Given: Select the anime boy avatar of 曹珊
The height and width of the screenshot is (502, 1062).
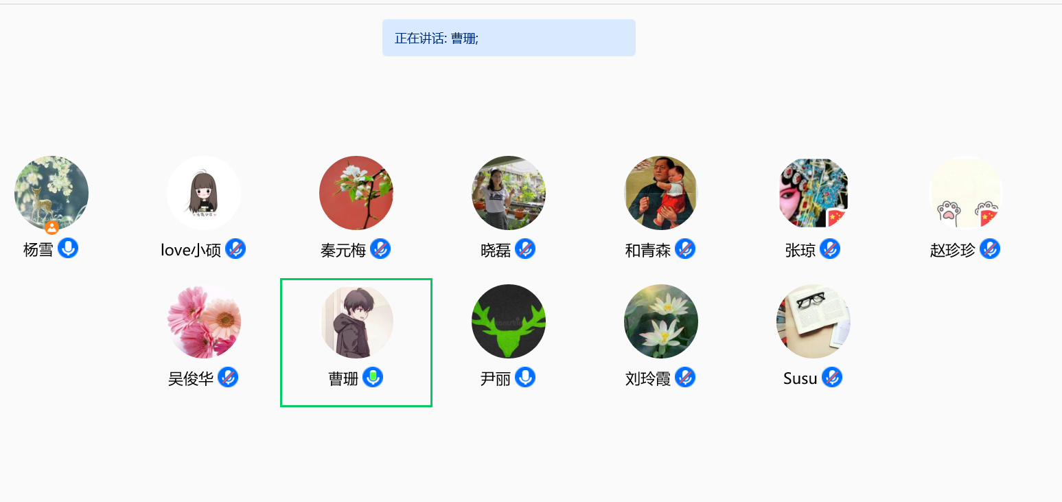Looking at the screenshot, I should pos(356,321).
